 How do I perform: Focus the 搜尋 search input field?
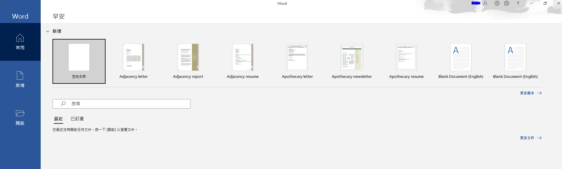[x=121, y=104]
